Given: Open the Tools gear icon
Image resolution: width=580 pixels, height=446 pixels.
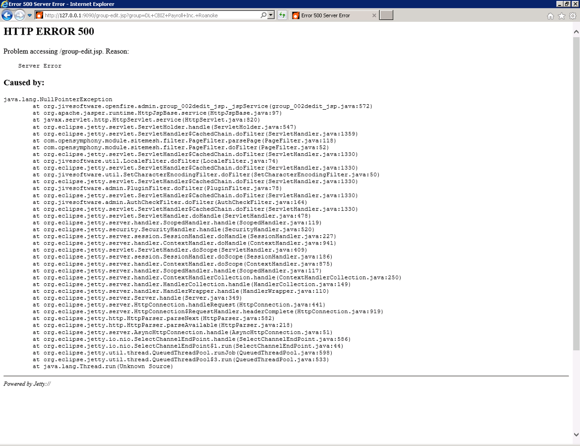Looking at the screenshot, I should pos(573,15).
